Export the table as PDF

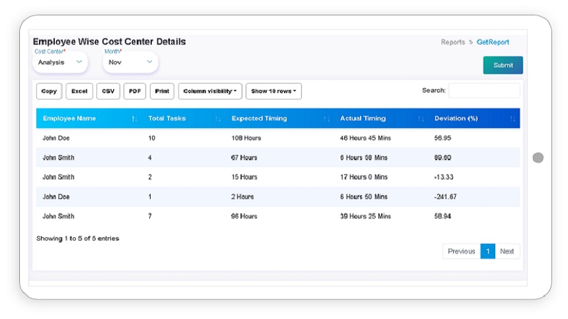(135, 91)
